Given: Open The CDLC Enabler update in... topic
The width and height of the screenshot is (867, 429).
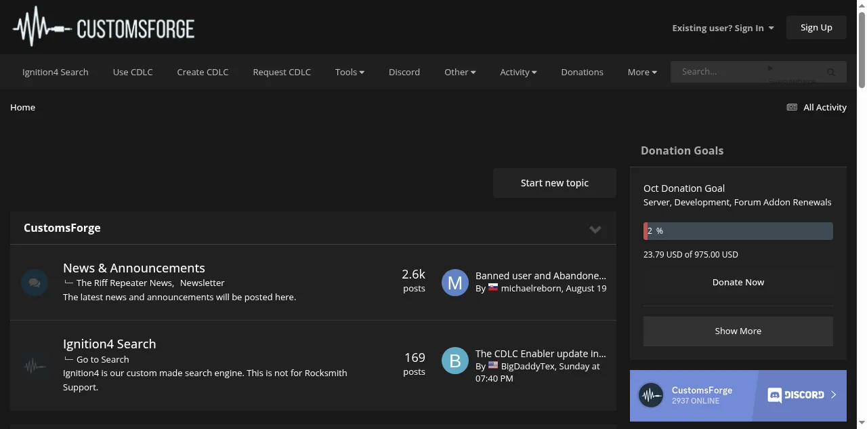Looking at the screenshot, I should 541,354.
